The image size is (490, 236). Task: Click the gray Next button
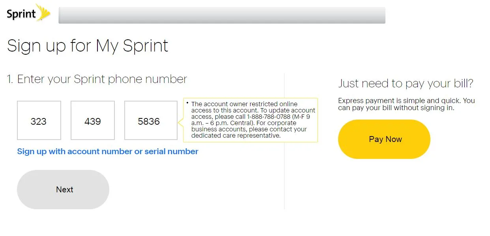click(63, 190)
